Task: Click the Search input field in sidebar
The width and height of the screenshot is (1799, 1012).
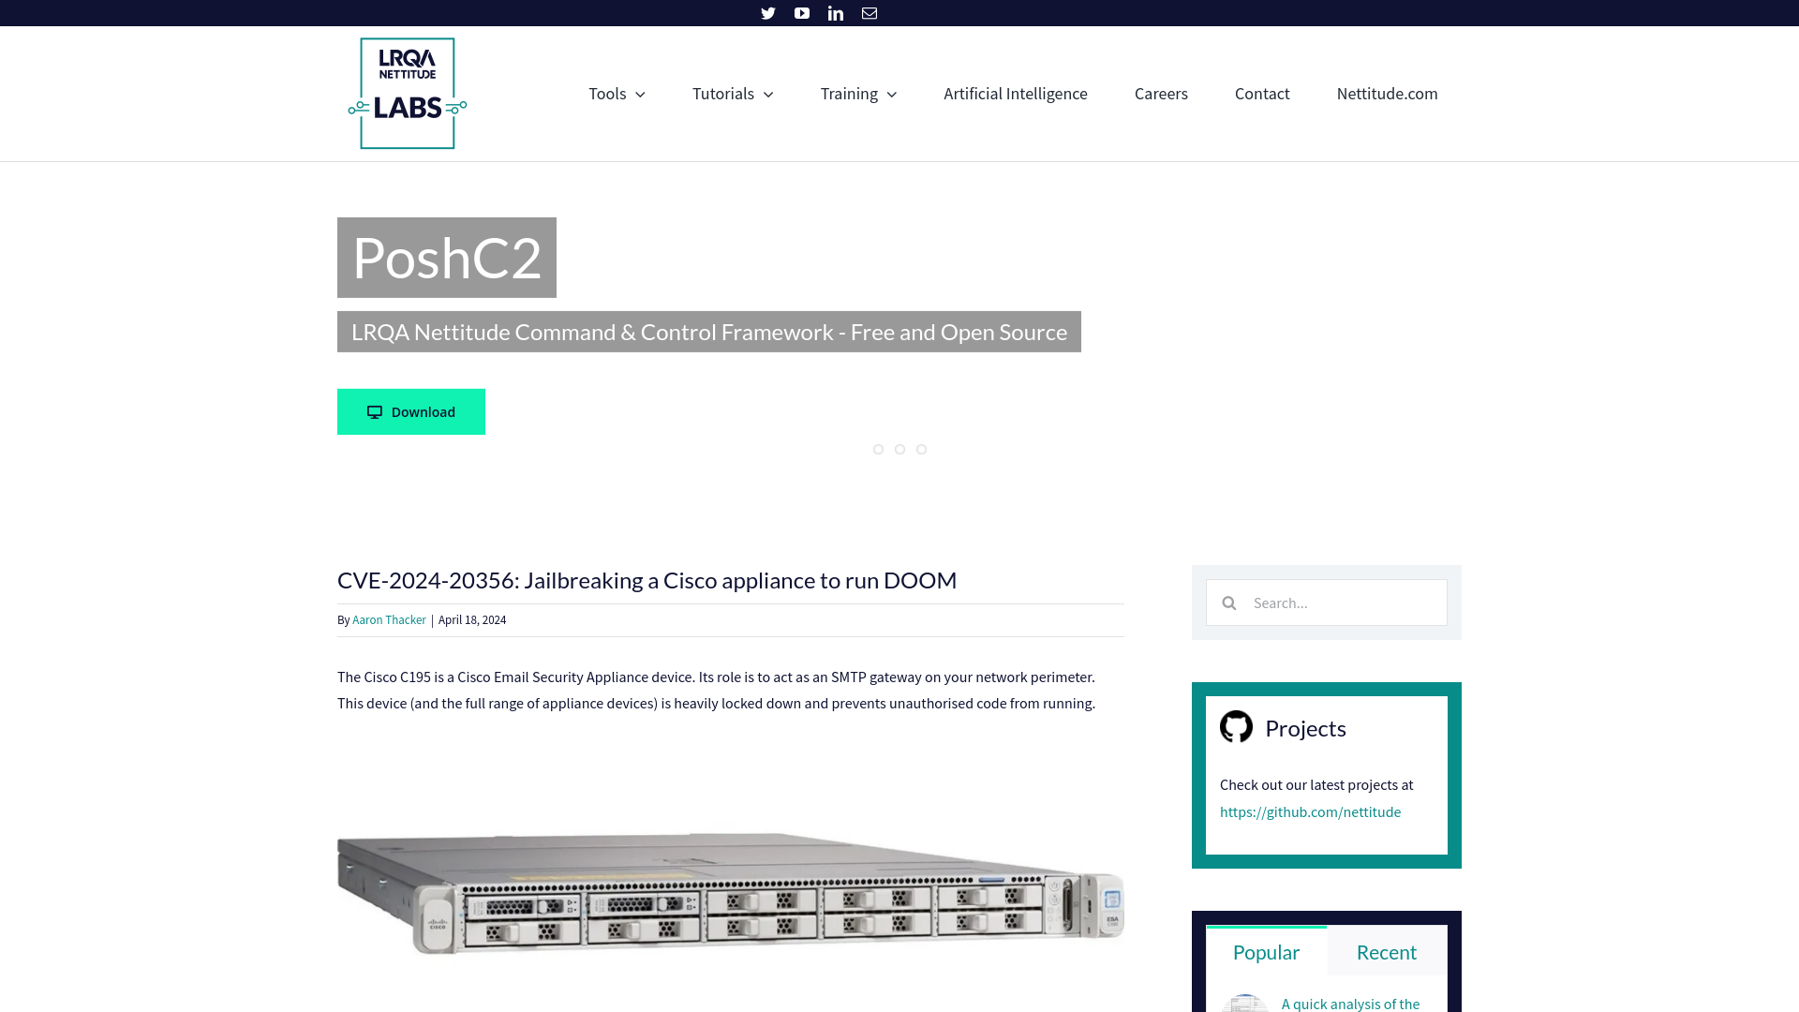Action: (1339, 602)
